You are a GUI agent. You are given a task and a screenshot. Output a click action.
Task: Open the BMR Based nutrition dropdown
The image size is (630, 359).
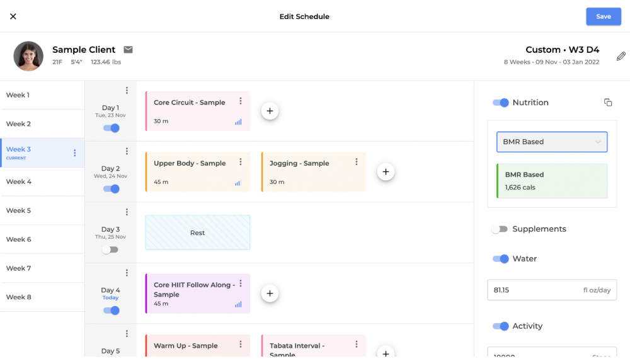pyautogui.click(x=552, y=142)
